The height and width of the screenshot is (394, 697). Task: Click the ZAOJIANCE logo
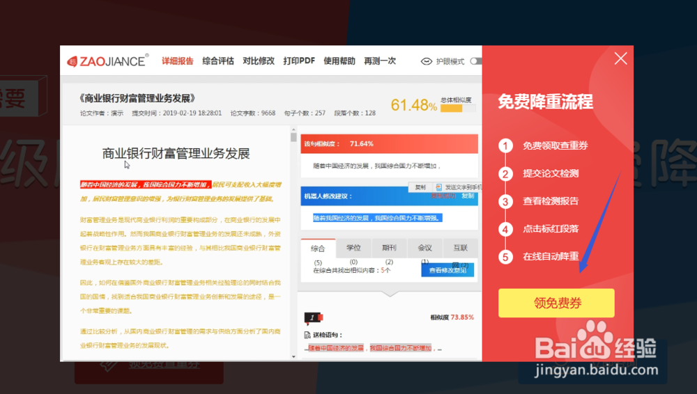(107, 61)
